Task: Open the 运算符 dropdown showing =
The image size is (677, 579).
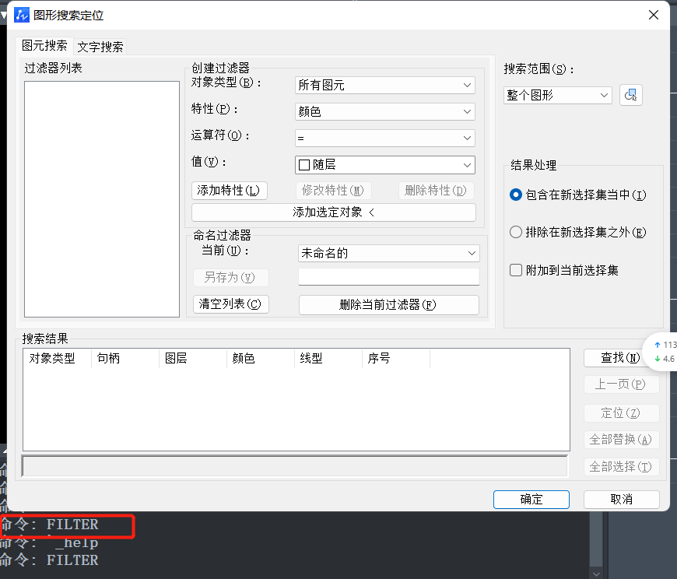Action: tap(384, 139)
